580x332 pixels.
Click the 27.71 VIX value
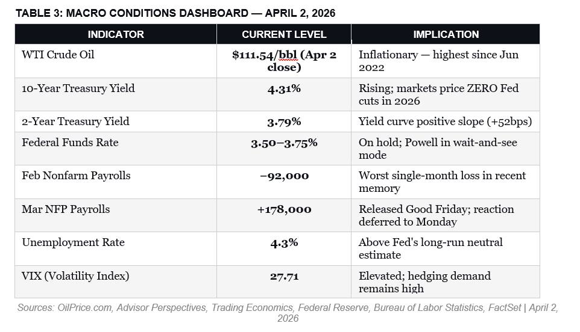[284, 276]
